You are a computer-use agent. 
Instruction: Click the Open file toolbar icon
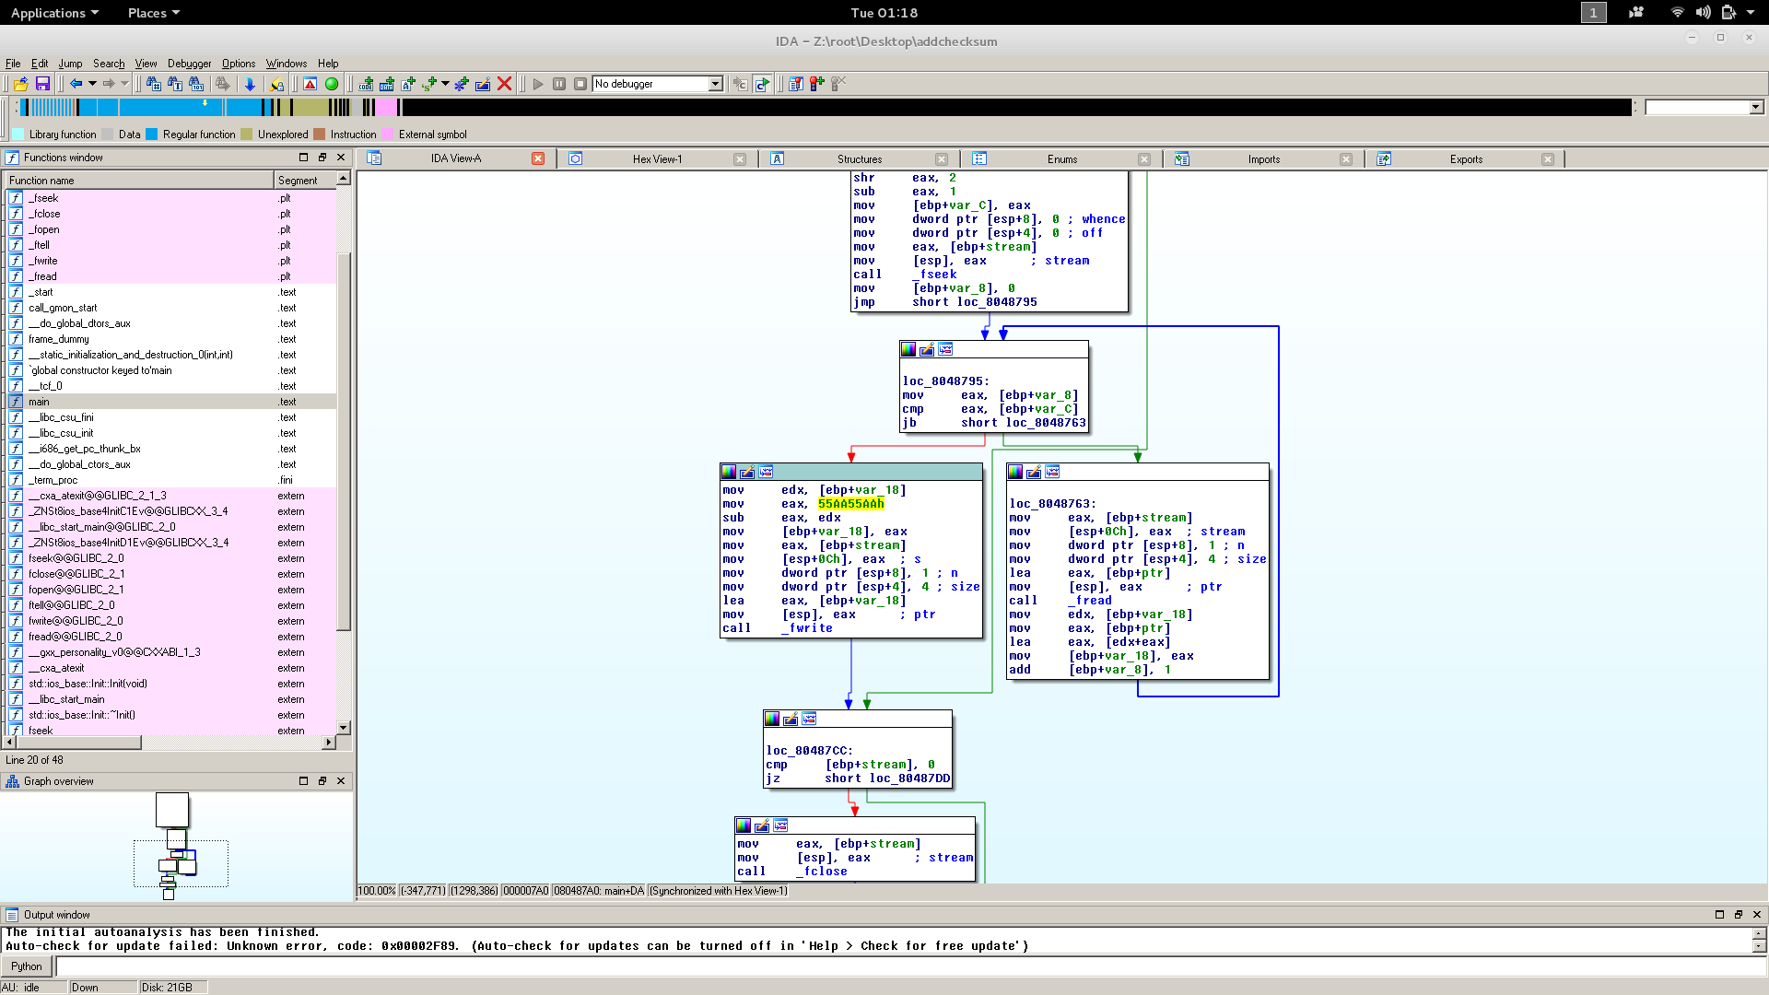[21, 84]
